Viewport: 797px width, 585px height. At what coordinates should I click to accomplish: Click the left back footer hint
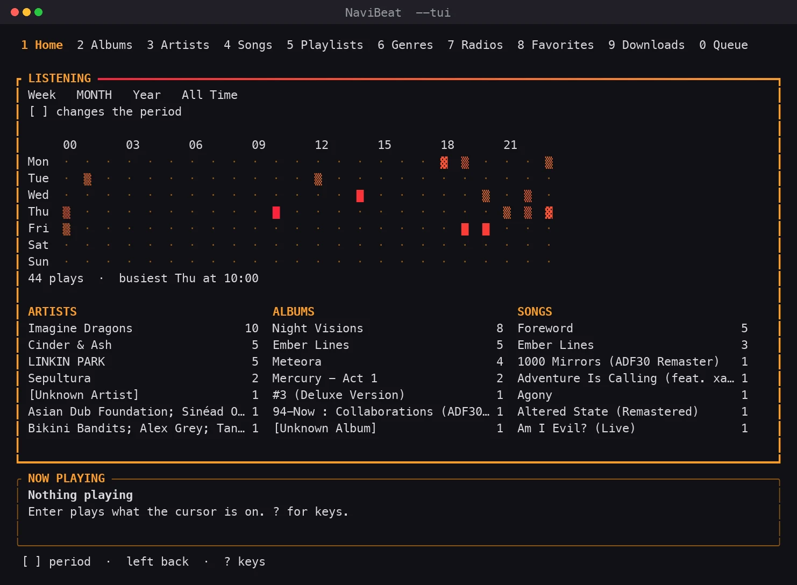(x=158, y=562)
